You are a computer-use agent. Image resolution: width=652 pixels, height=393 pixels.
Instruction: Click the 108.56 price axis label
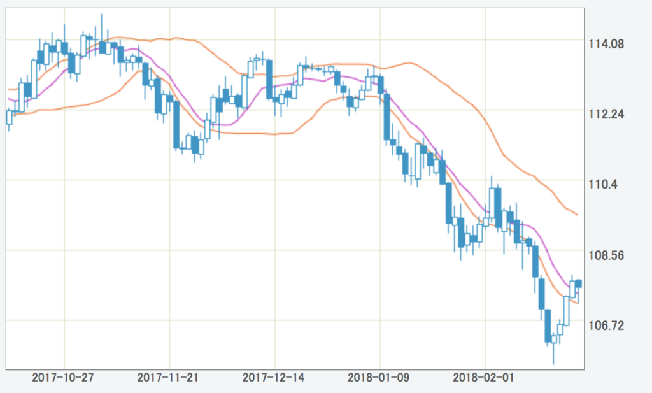click(x=606, y=255)
